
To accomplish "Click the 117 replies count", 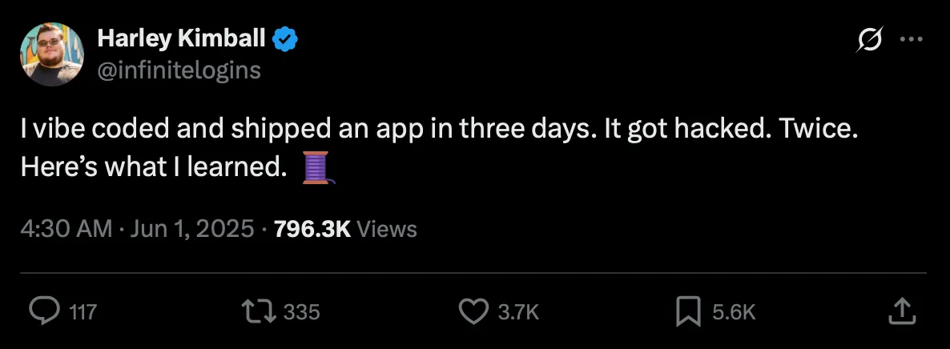I will point(83,312).
